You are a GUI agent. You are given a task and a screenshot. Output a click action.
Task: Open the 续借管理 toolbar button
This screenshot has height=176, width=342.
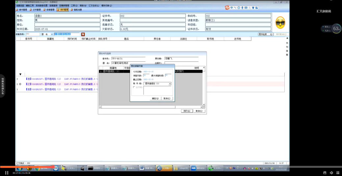pos(49,10)
